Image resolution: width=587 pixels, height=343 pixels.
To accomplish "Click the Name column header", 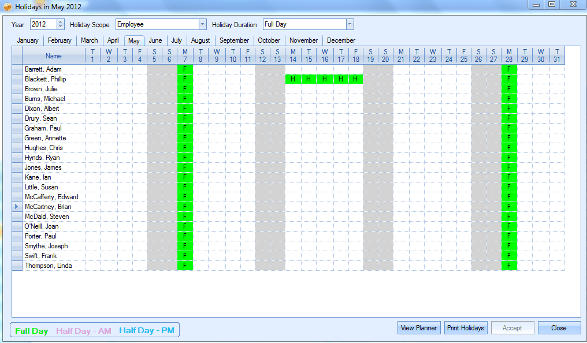I will tap(54, 56).
